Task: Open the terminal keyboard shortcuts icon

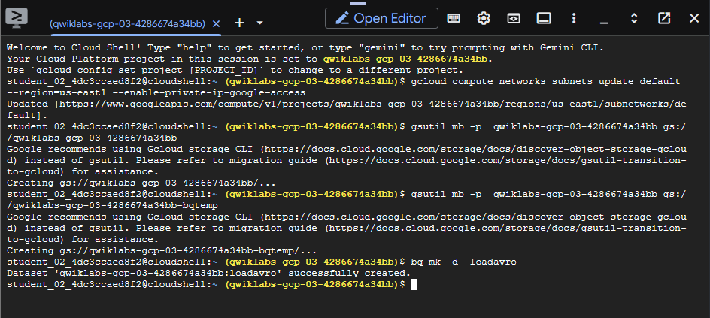Action: pyautogui.click(x=454, y=18)
